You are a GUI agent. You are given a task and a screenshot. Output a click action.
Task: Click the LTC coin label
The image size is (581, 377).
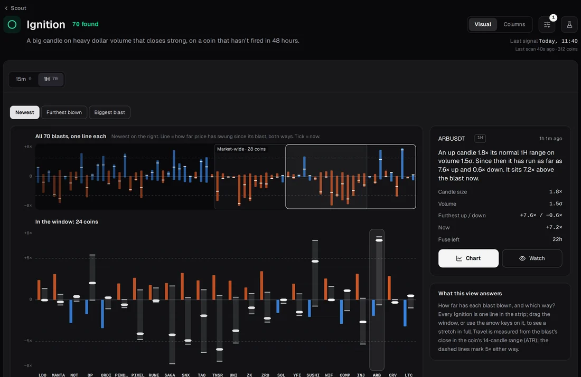click(409, 375)
